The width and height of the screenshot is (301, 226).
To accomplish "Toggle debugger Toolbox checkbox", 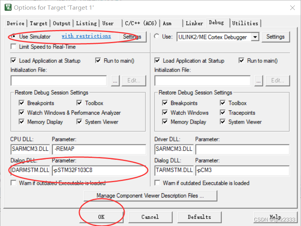I will [223, 103].
